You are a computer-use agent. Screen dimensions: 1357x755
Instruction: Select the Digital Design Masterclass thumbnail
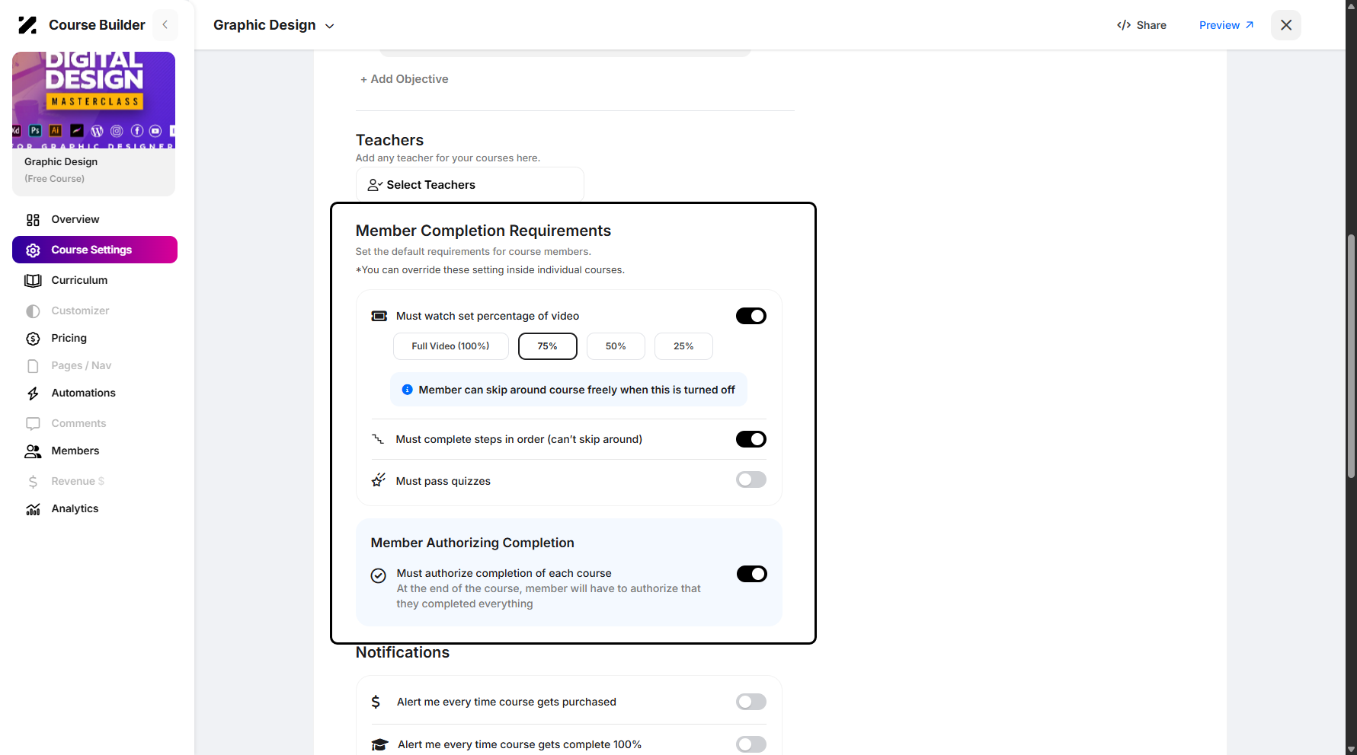(94, 100)
